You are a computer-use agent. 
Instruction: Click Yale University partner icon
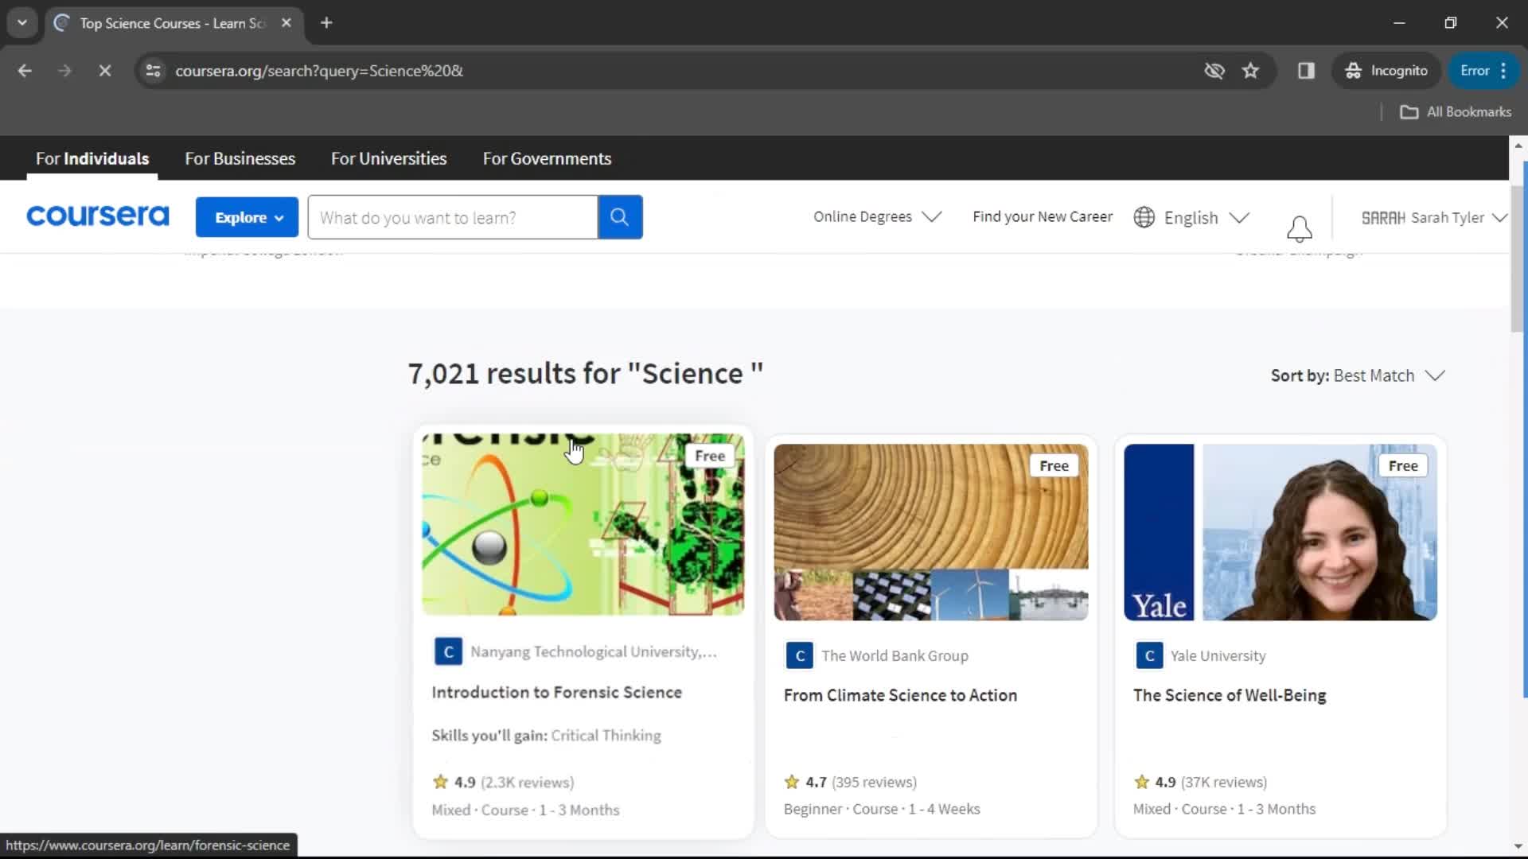click(x=1148, y=655)
